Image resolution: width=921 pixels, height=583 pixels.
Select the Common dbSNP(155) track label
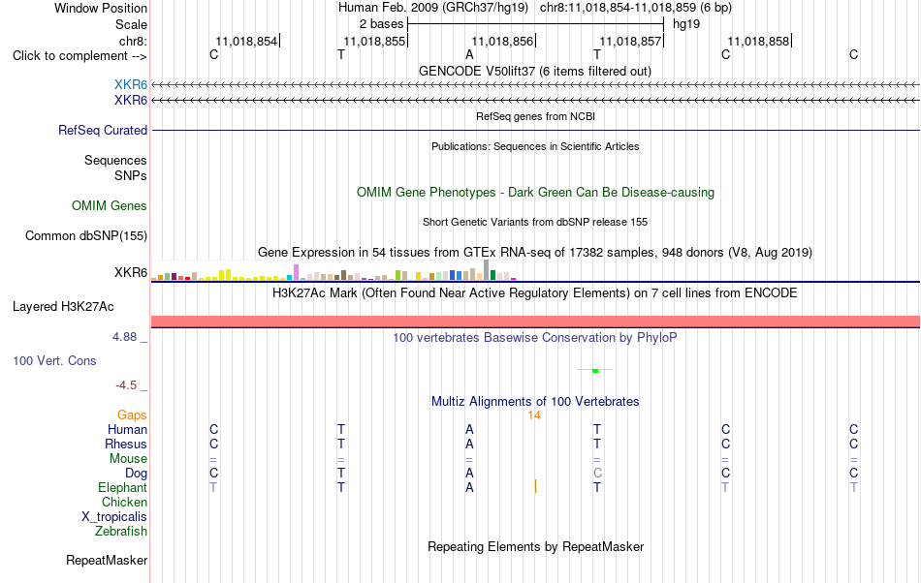tap(86, 235)
